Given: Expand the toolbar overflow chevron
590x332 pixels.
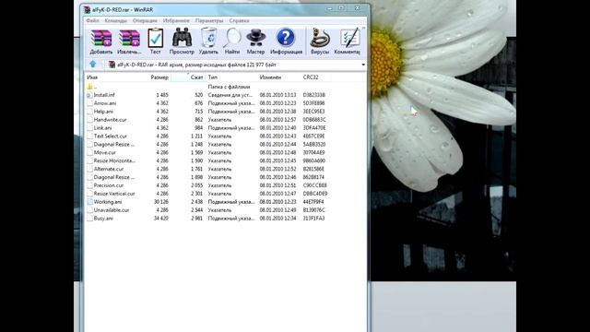Looking at the screenshot, I should (363, 29).
